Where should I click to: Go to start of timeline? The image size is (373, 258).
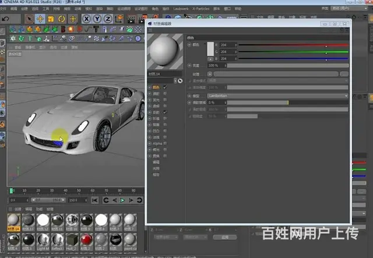pyautogui.click(x=94, y=200)
